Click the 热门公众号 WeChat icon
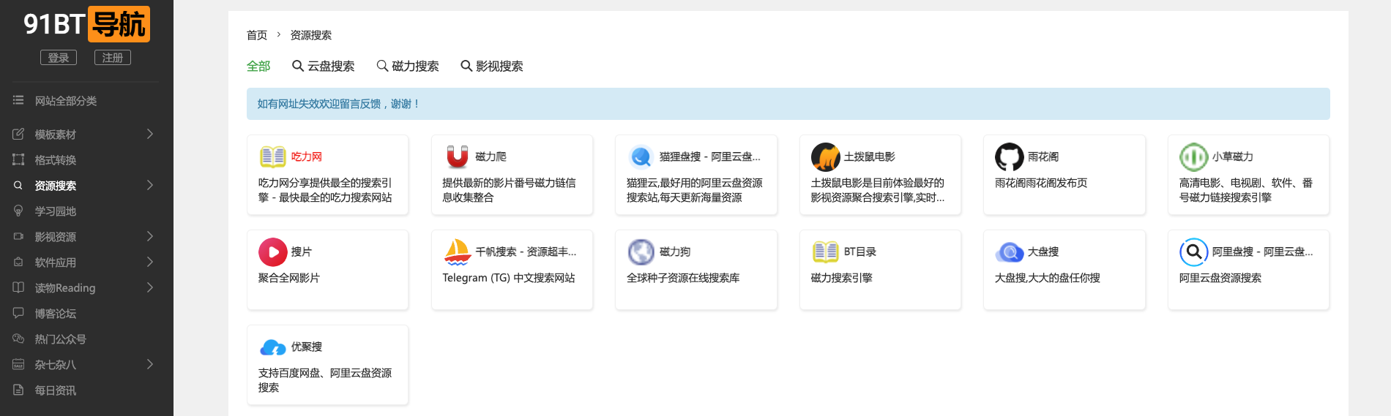The width and height of the screenshot is (1391, 416). pos(18,339)
